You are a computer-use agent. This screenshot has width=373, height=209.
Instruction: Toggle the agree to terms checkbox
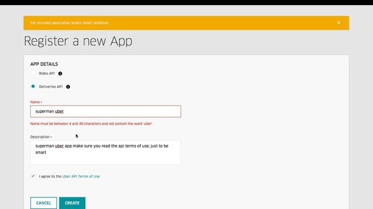tap(33, 176)
